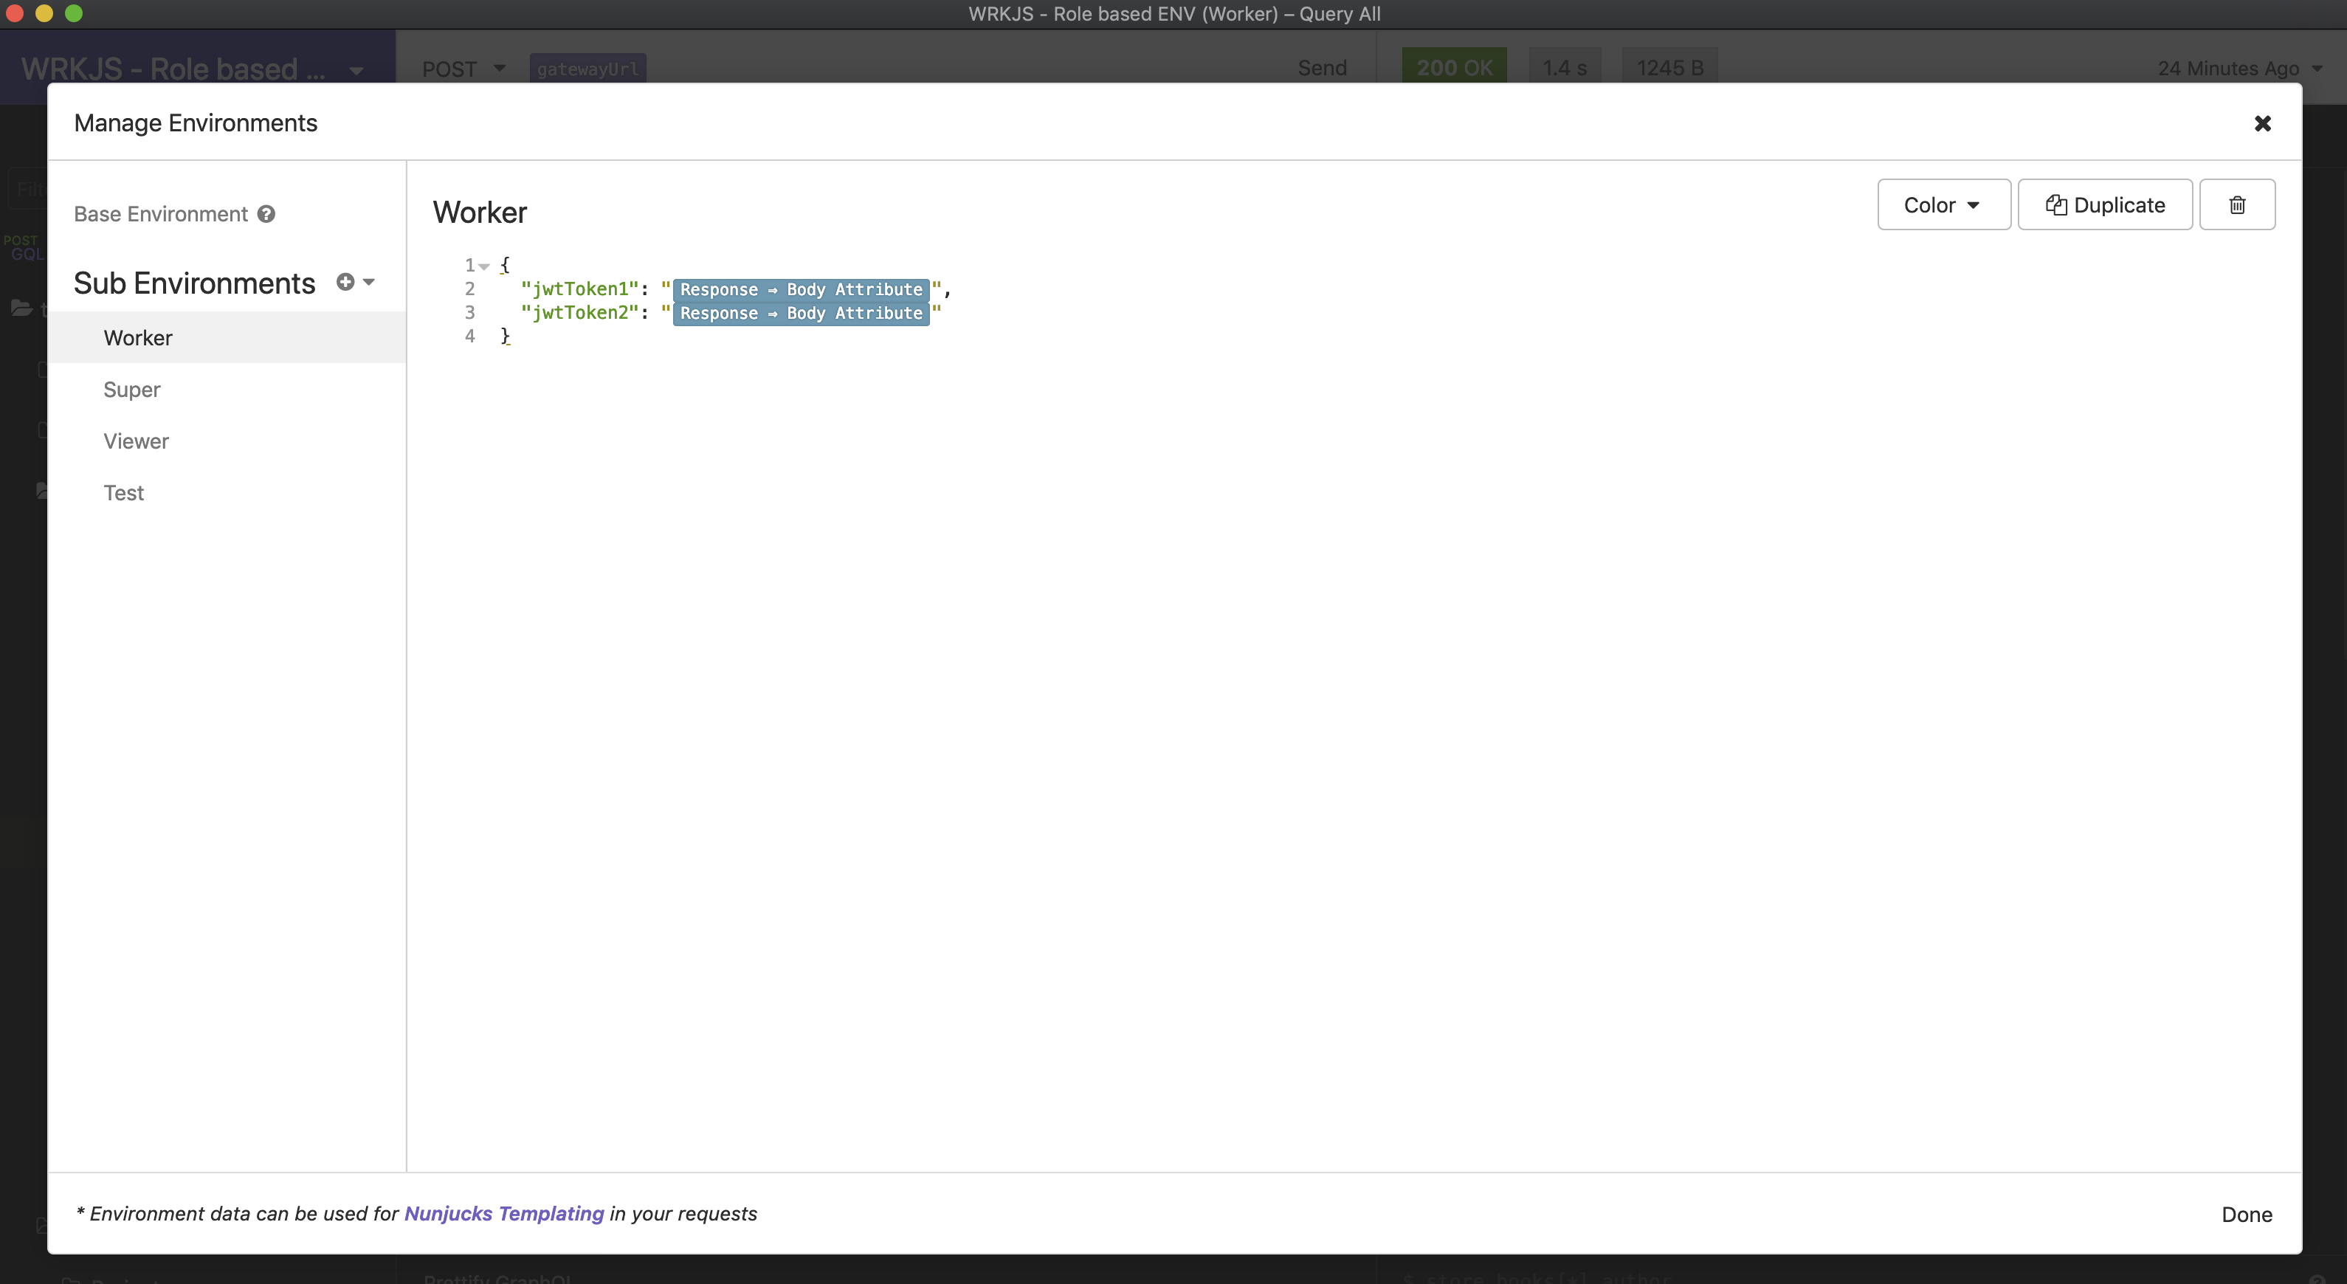Click the jwtToken2 Response Body Attribute tag

(x=801, y=314)
